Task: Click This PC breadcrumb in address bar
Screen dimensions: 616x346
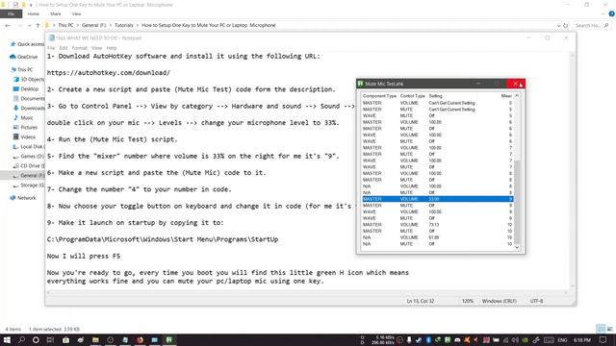Action: point(65,25)
